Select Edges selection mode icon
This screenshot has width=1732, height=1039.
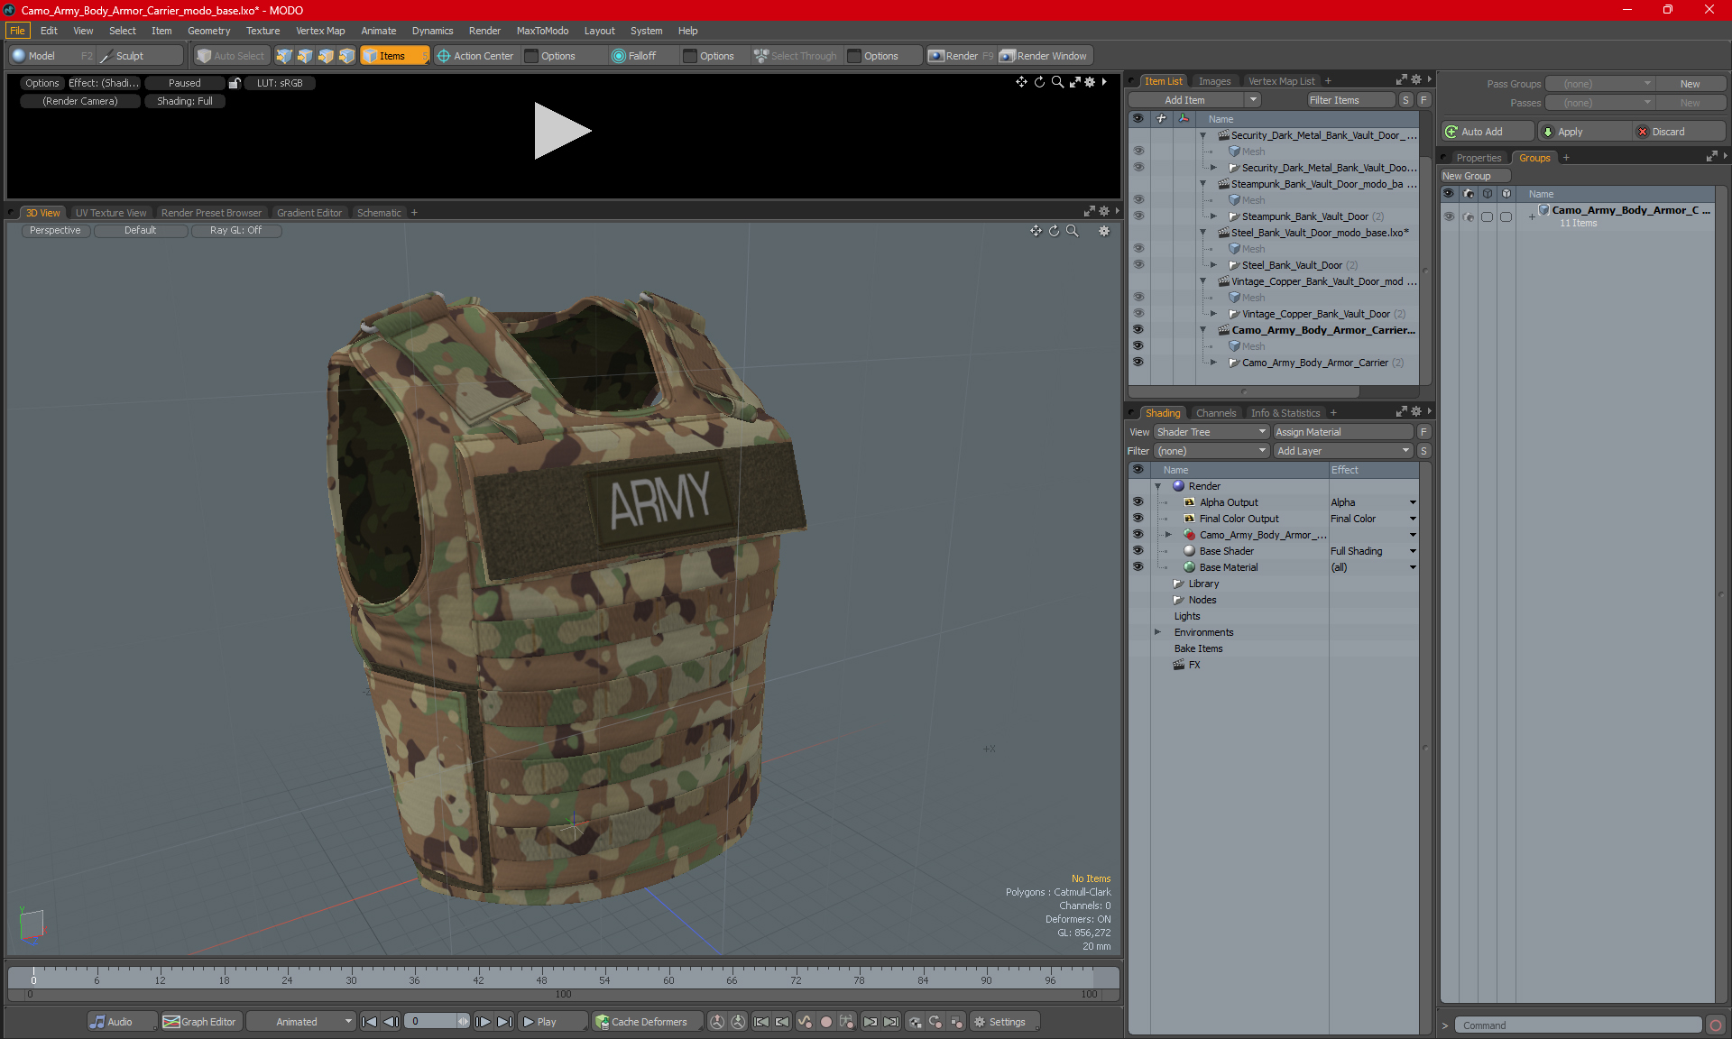(305, 56)
